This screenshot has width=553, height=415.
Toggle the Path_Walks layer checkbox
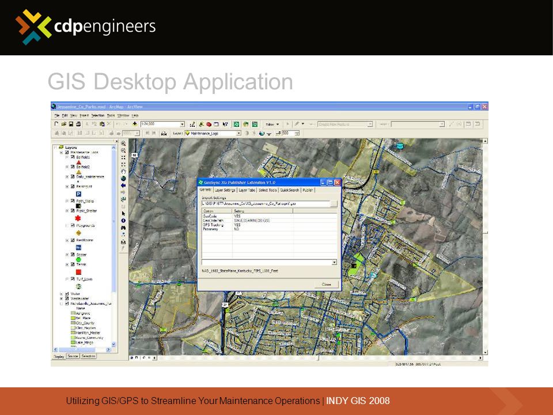73,201
